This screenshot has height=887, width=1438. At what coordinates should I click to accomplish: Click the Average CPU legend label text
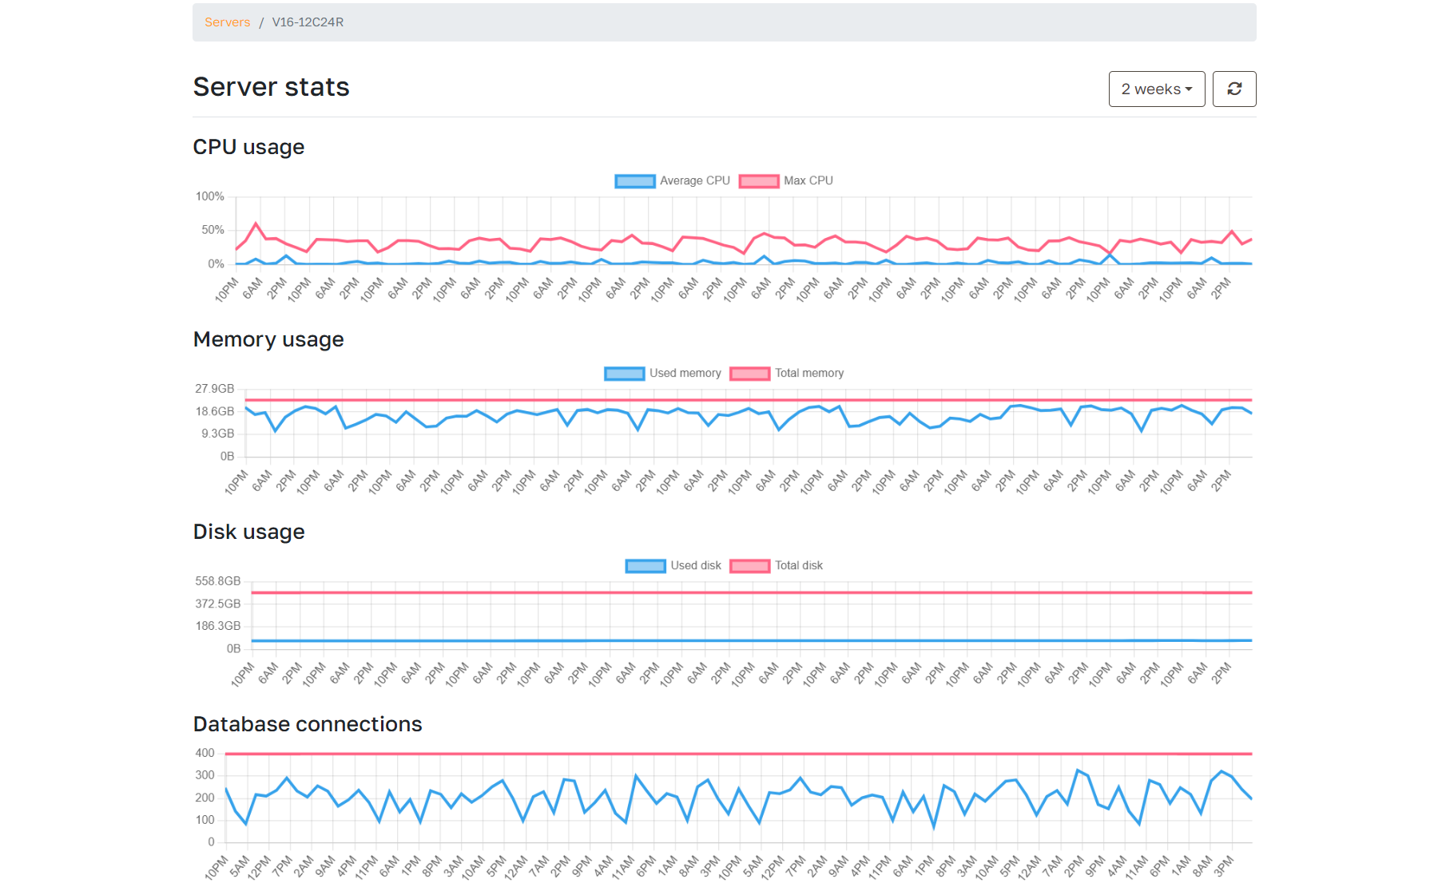tap(694, 181)
